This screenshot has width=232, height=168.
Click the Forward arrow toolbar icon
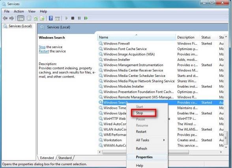point(11,18)
